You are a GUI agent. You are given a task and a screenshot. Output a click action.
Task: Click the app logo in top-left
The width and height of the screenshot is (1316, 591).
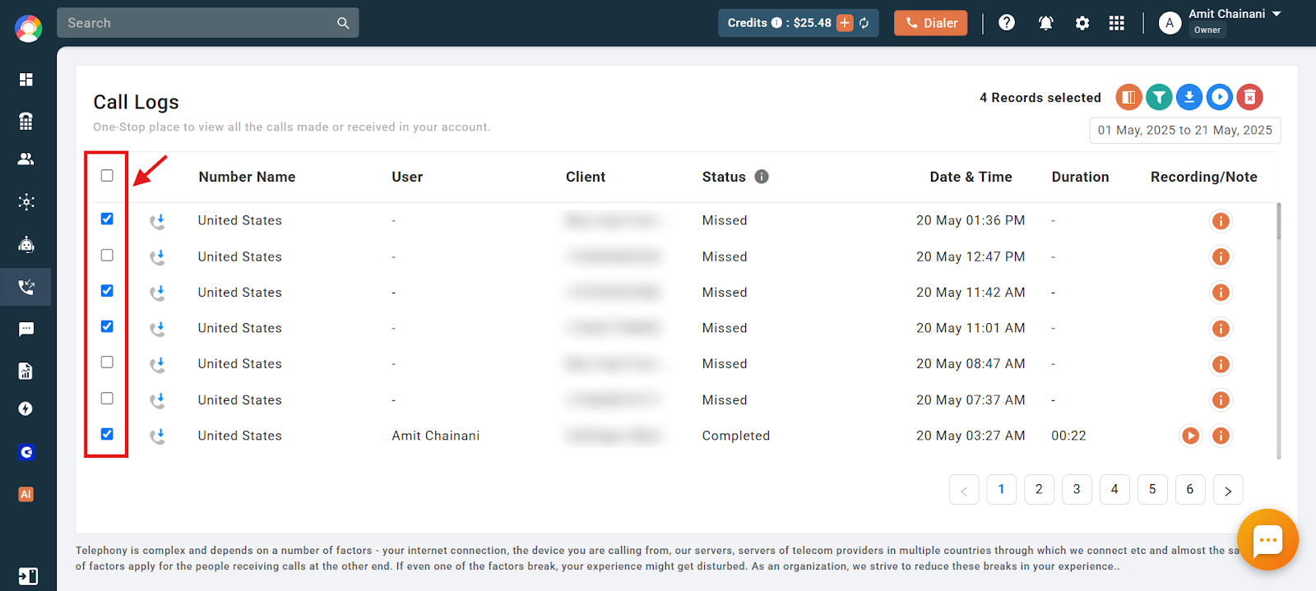click(x=28, y=29)
